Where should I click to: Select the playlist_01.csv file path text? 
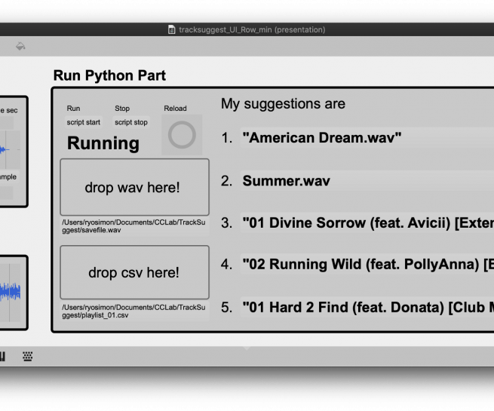134,311
